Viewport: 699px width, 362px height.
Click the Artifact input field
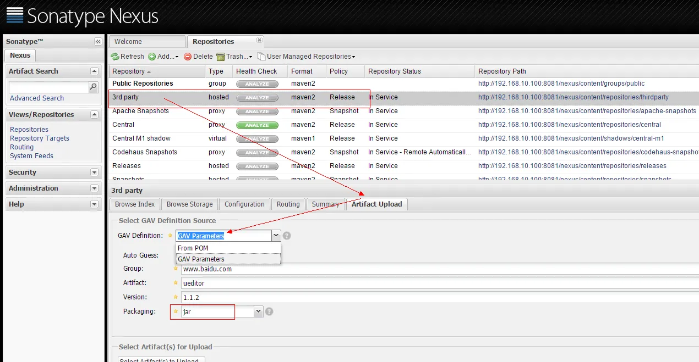tap(440, 283)
